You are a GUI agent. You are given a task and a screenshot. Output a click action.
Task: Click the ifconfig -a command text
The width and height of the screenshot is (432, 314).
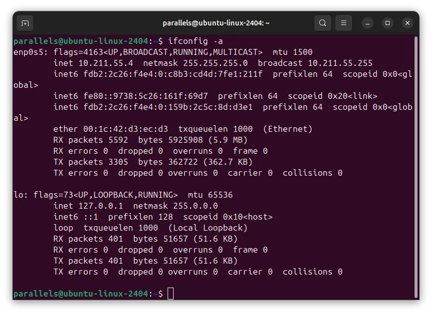[197, 41]
